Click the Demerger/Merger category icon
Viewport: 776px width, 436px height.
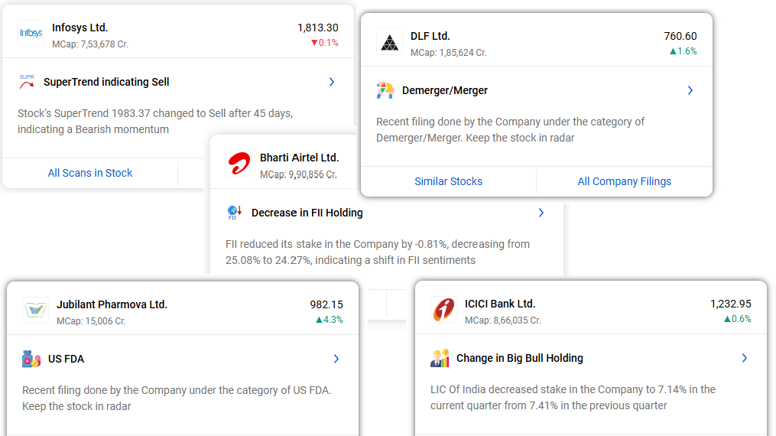pos(385,90)
